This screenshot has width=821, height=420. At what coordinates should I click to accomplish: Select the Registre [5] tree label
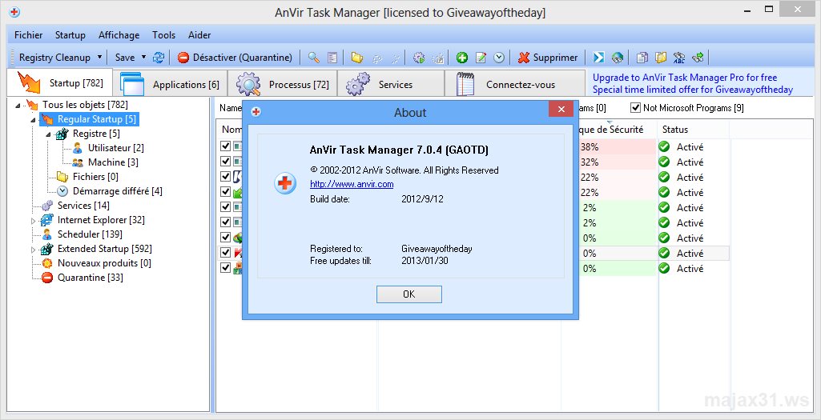click(96, 134)
